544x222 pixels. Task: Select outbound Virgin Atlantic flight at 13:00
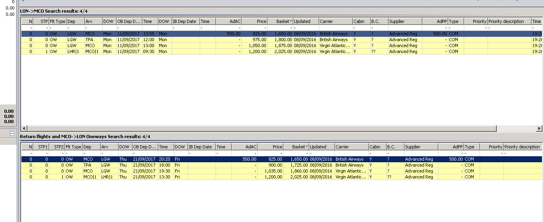[x=282, y=46]
